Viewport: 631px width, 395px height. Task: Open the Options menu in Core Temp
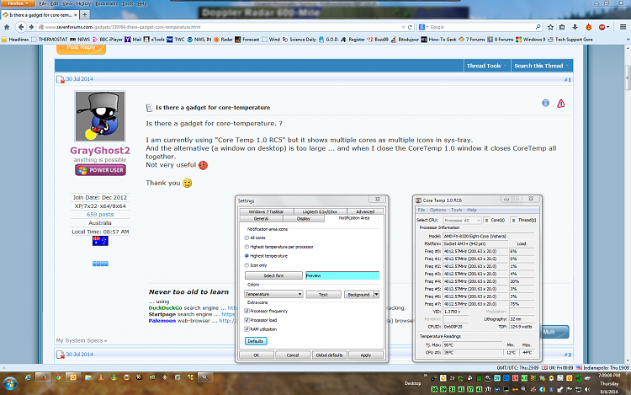tap(437, 210)
